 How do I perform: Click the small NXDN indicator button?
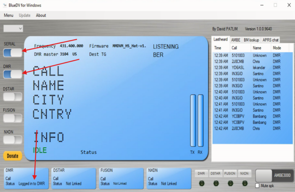(x=245, y=173)
